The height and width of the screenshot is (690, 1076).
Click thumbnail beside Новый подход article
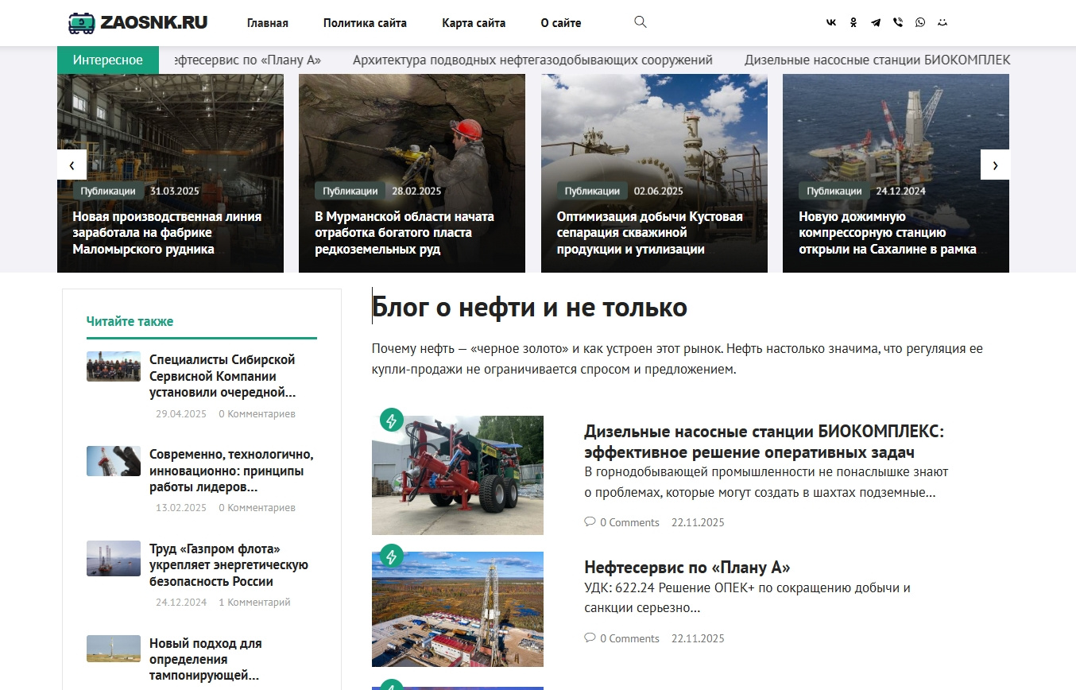coord(114,649)
